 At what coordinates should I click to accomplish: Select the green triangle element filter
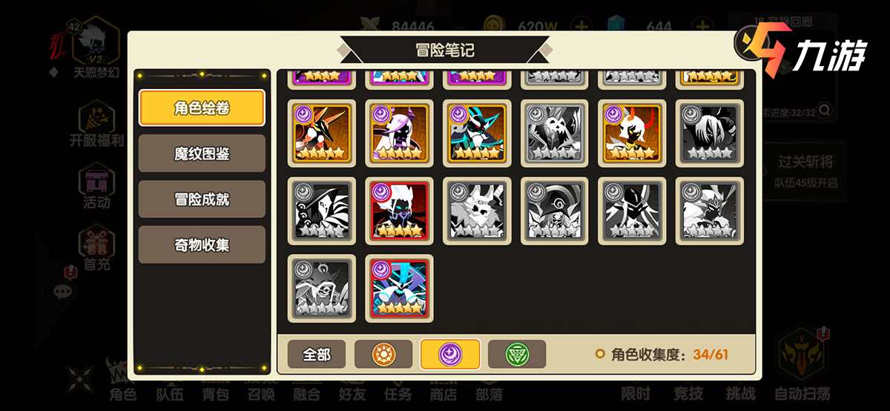point(517,355)
